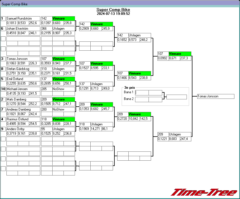This screenshot has width=240, height=199.
Task: Click the 200 NoShow status cell
Action: click(64, 109)
